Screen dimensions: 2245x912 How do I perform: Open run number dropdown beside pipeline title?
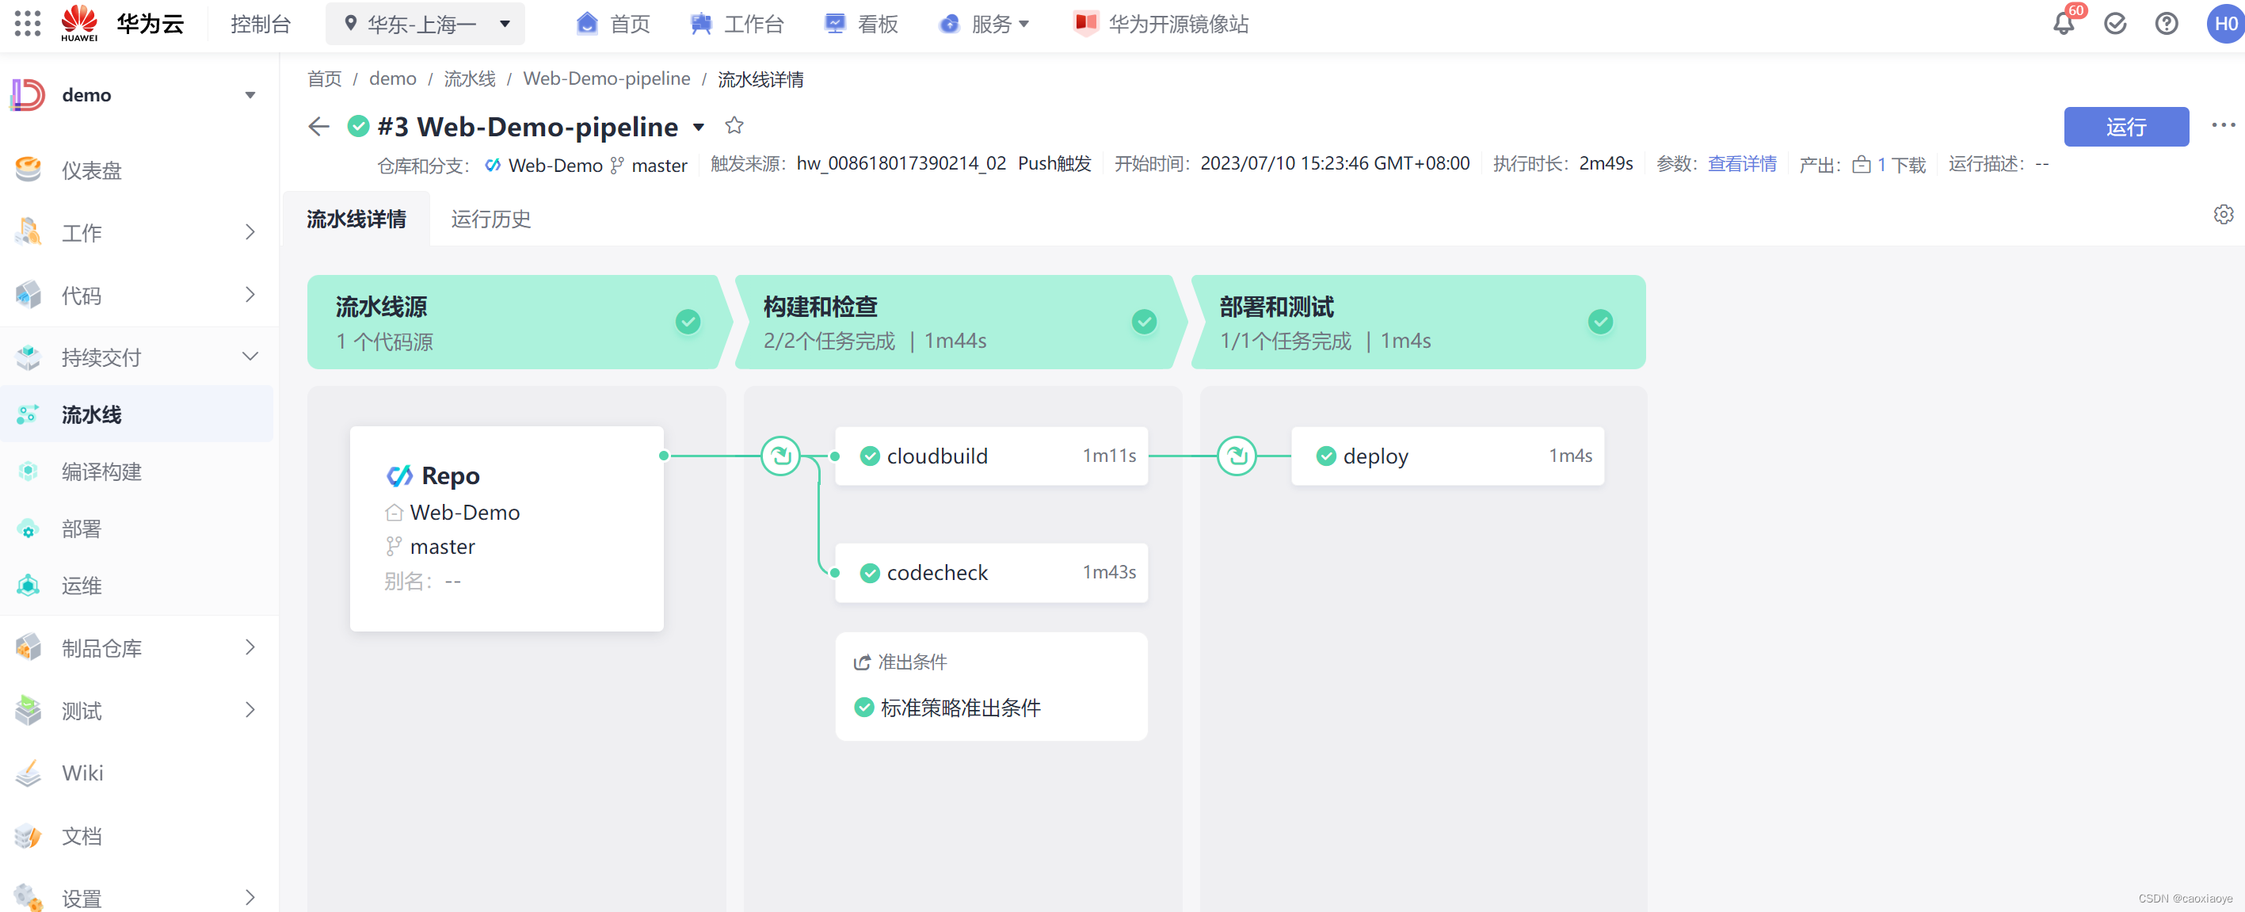point(698,128)
